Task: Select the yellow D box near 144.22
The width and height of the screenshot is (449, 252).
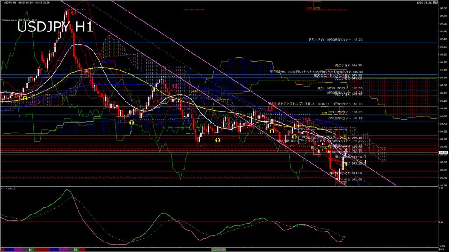Action: coord(345,134)
